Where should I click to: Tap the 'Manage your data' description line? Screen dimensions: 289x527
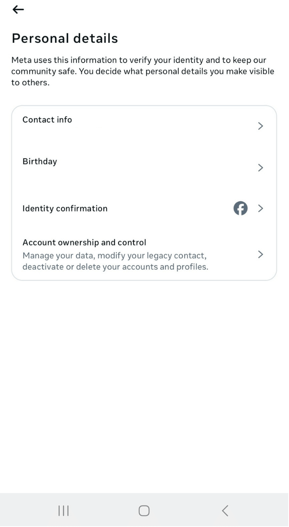(114, 256)
